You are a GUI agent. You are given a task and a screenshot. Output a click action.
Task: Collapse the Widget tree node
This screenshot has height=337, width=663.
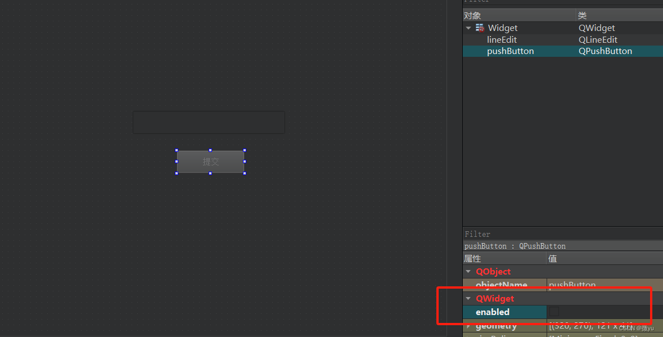pyautogui.click(x=468, y=28)
